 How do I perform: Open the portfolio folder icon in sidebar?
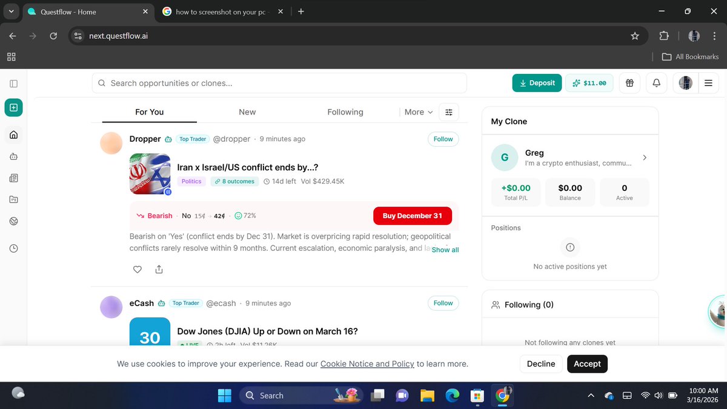(13, 199)
